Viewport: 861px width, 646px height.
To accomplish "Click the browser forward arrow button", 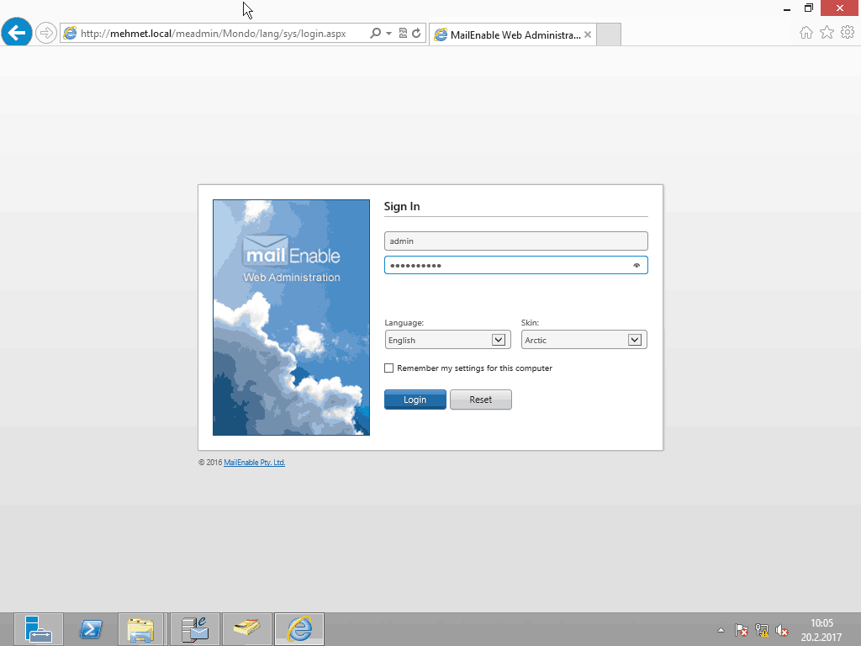I will point(45,34).
